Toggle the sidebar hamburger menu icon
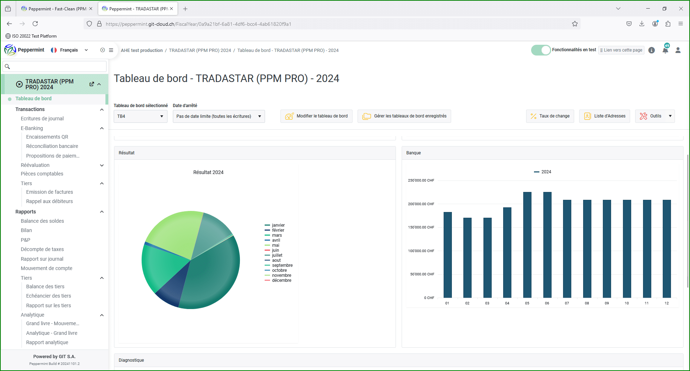 [111, 50]
